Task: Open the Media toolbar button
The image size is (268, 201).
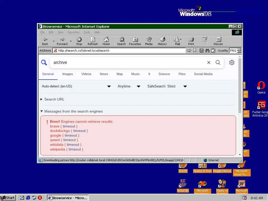Action: tap(149, 41)
